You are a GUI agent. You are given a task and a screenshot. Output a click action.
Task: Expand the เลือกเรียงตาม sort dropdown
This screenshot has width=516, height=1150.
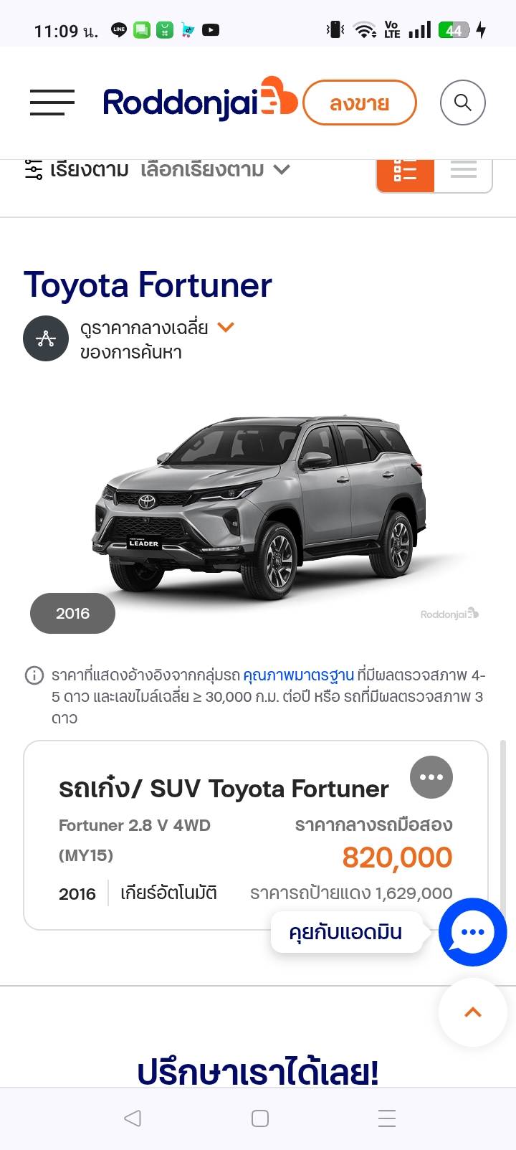click(x=215, y=170)
